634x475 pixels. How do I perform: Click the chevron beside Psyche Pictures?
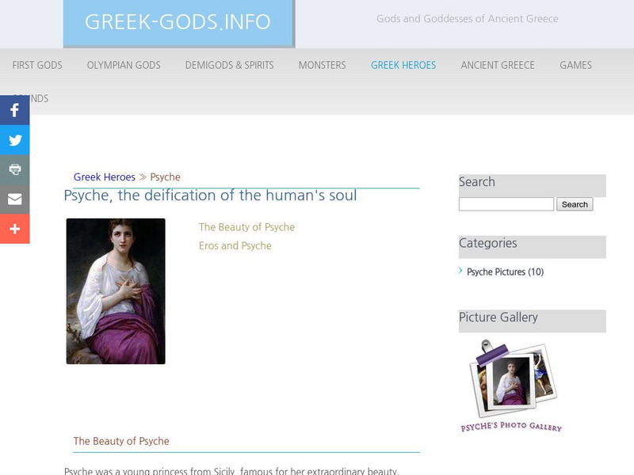tap(460, 271)
